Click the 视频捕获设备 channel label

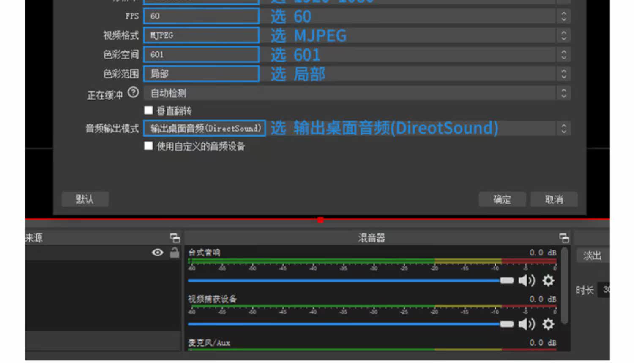tap(212, 299)
